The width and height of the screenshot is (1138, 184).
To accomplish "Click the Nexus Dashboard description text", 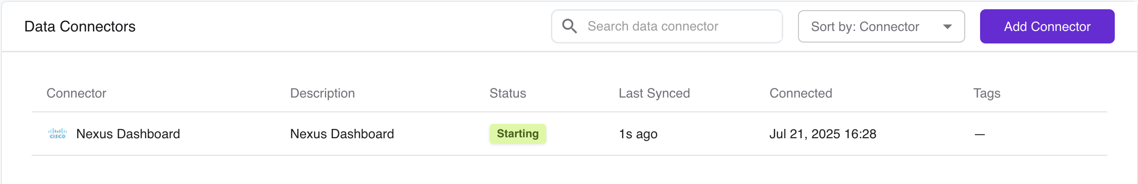I will [x=342, y=134].
